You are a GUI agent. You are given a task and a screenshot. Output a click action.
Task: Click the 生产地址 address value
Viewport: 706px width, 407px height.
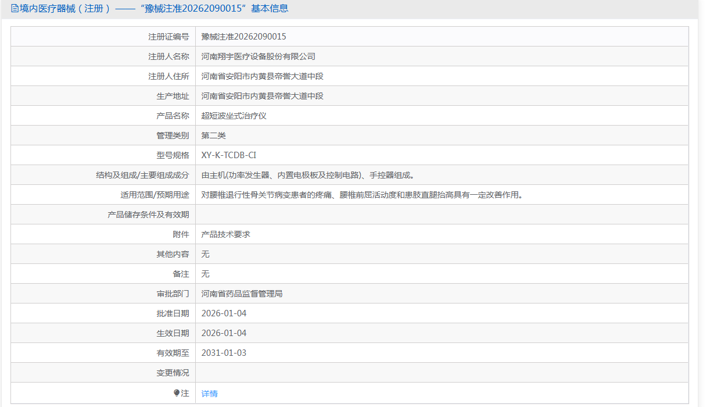[262, 96]
